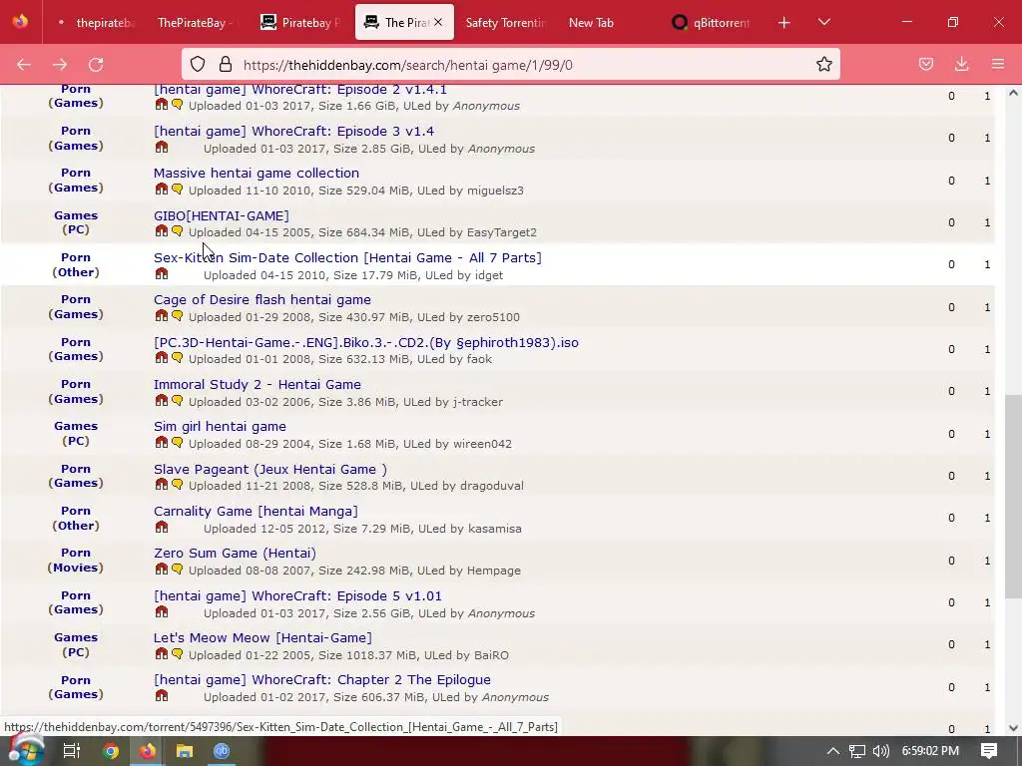Click magnet icon for faok upload
Image resolution: width=1022 pixels, height=766 pixels.
coord(162,358)
